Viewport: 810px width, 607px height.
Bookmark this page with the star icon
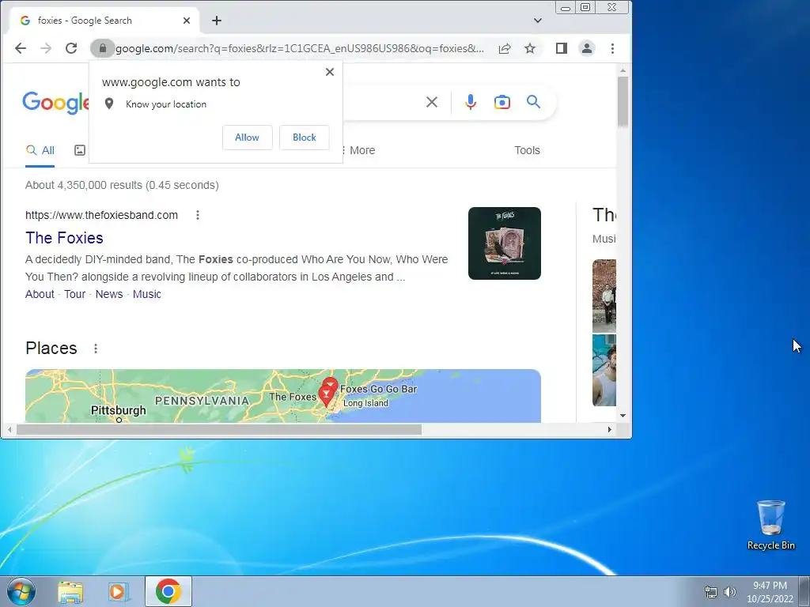[529, 48]
